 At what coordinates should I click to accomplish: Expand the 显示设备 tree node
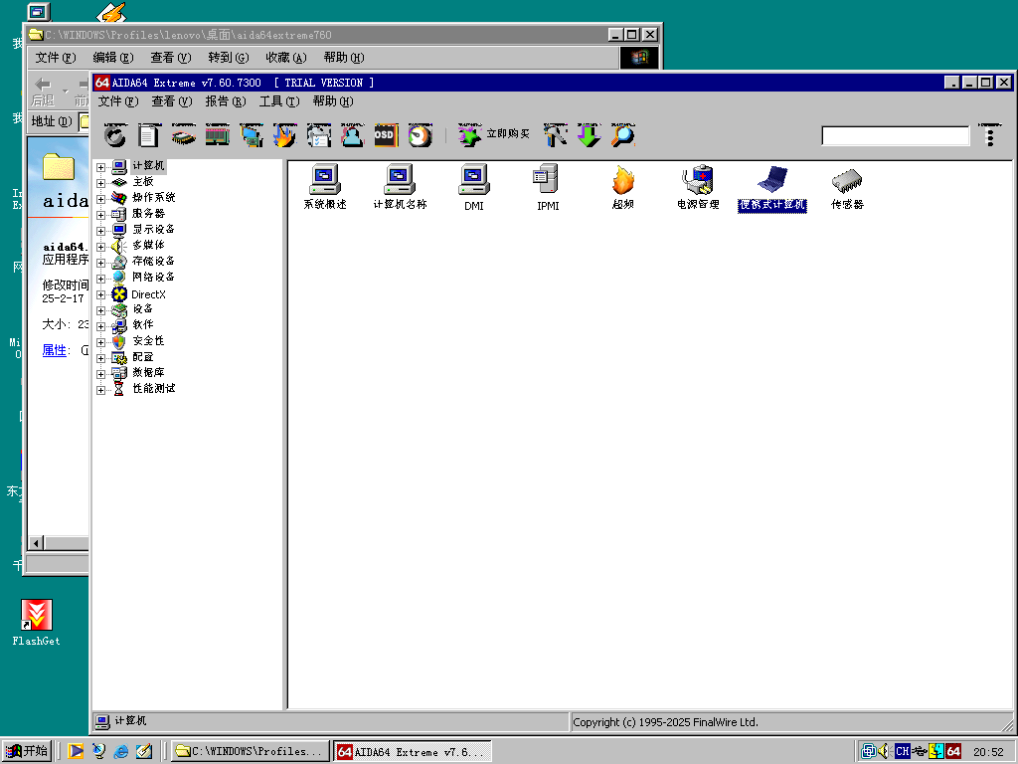[x=100, y=231]
